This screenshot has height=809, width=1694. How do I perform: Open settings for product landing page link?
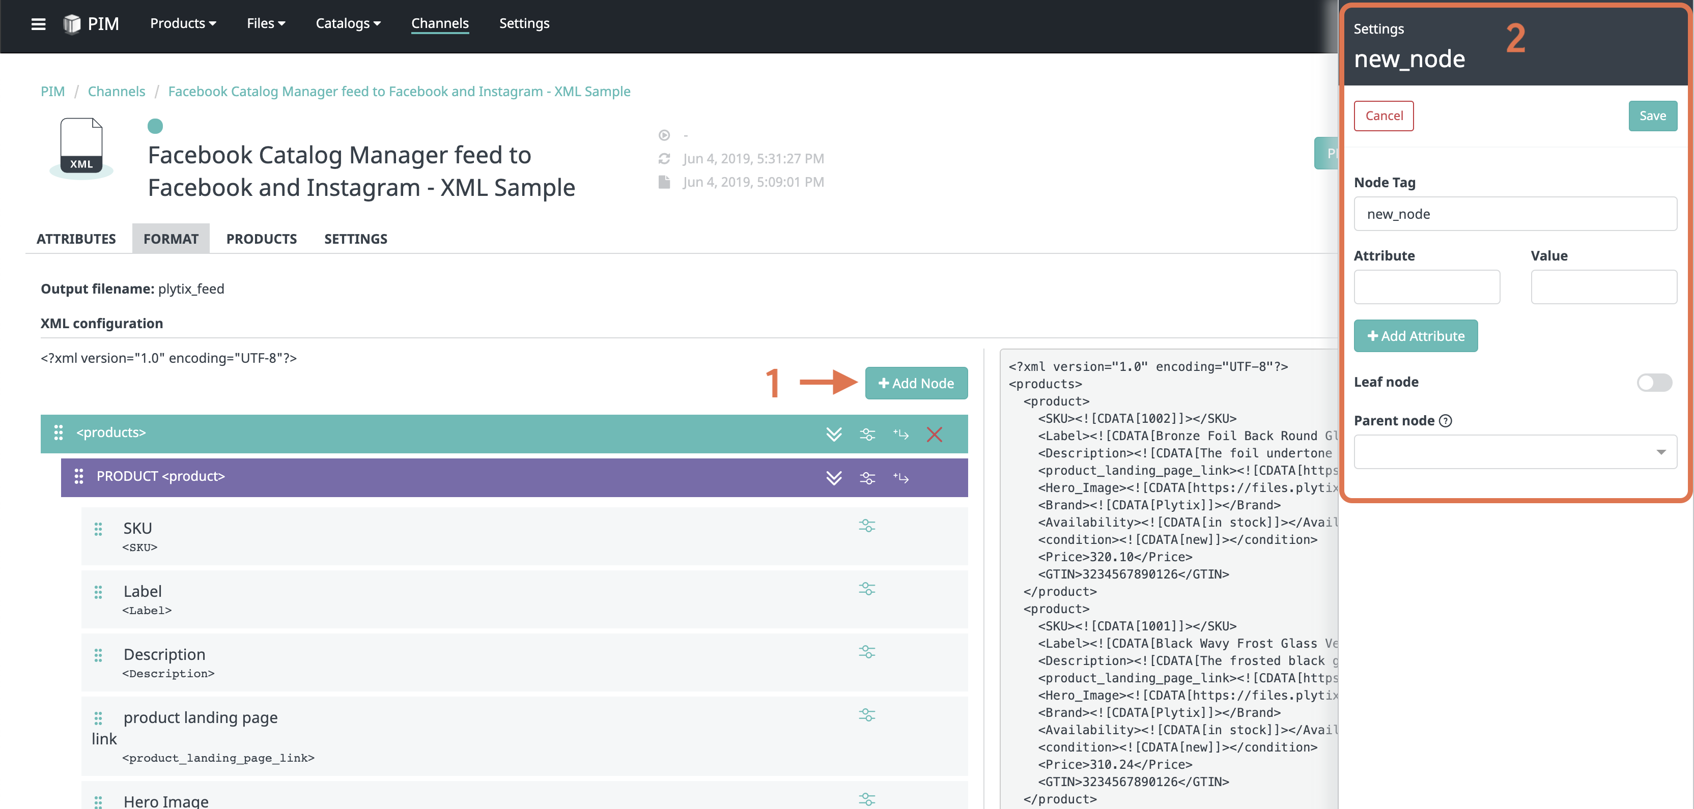coord(867,715)
